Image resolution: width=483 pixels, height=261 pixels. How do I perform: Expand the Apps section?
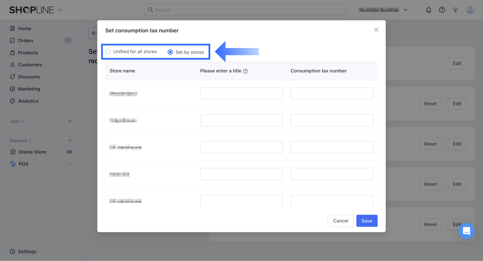[x=17, y=121]
